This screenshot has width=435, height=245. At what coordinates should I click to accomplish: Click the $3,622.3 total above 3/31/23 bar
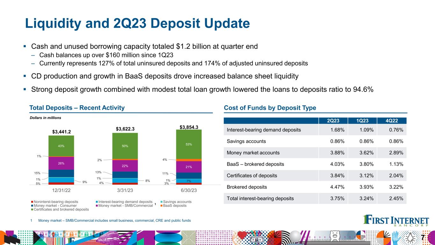[125, 129]
